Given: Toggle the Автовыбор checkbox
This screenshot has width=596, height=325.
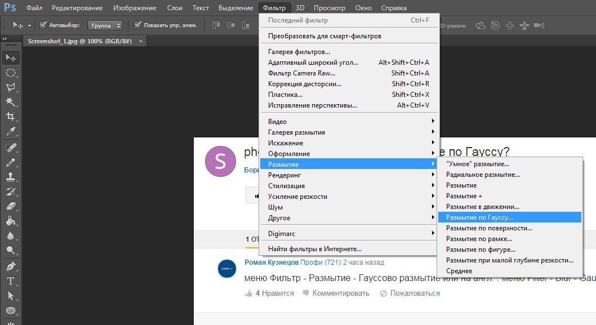Looking at the screenshot, I should tap(43, 25).
